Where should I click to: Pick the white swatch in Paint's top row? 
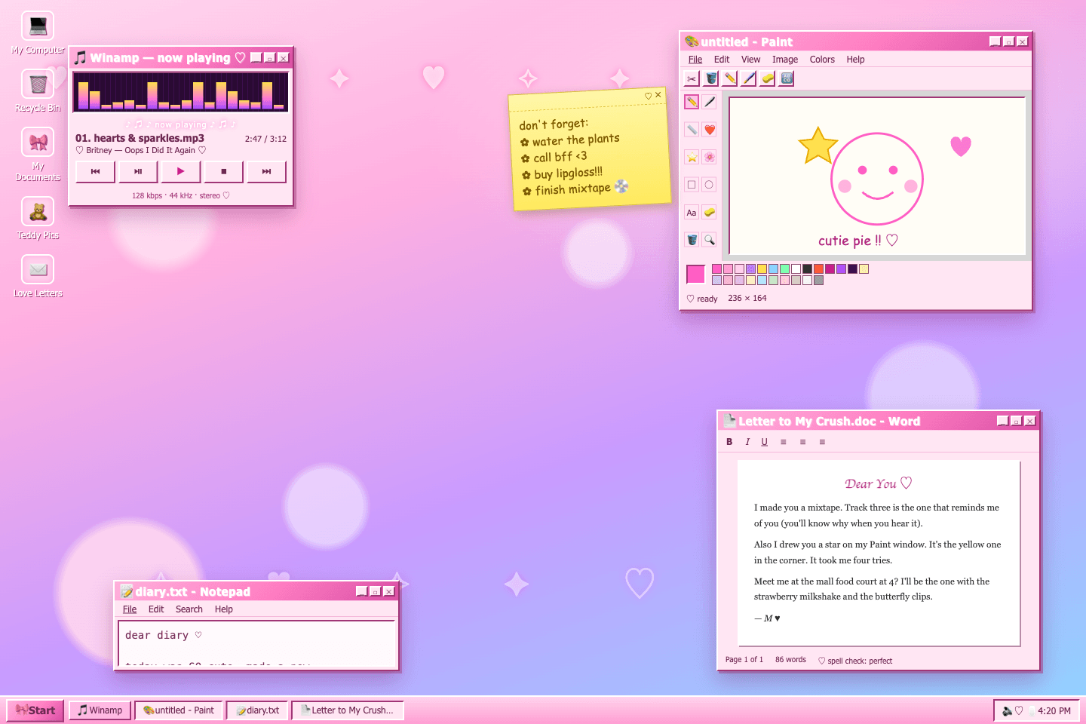[796, 268]
